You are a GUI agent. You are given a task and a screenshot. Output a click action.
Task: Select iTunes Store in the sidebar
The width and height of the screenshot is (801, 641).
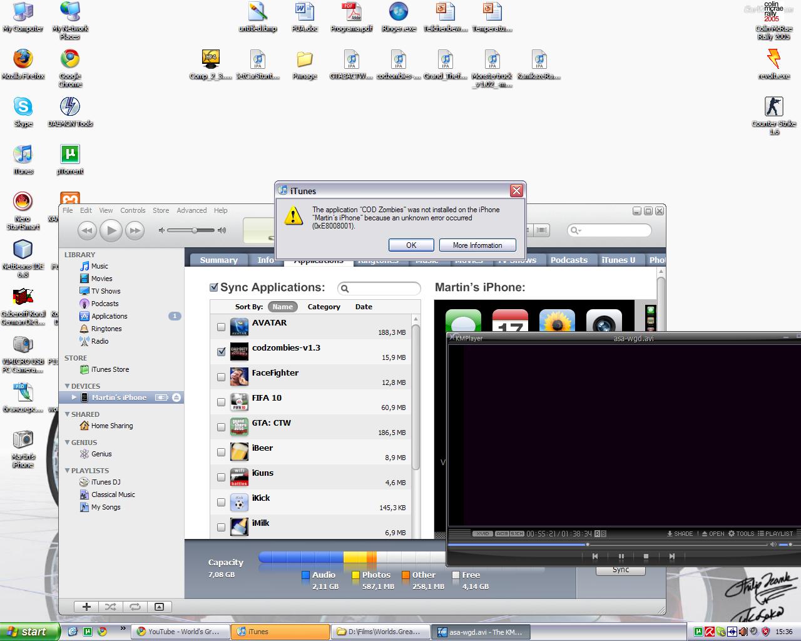tap(110, 369)
